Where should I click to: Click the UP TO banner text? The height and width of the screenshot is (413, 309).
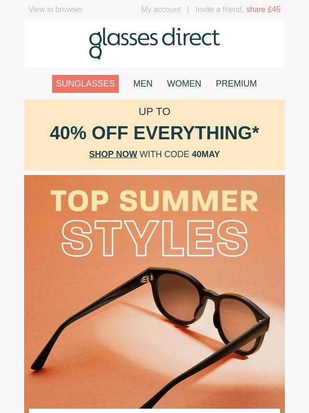tap(154, 112)
